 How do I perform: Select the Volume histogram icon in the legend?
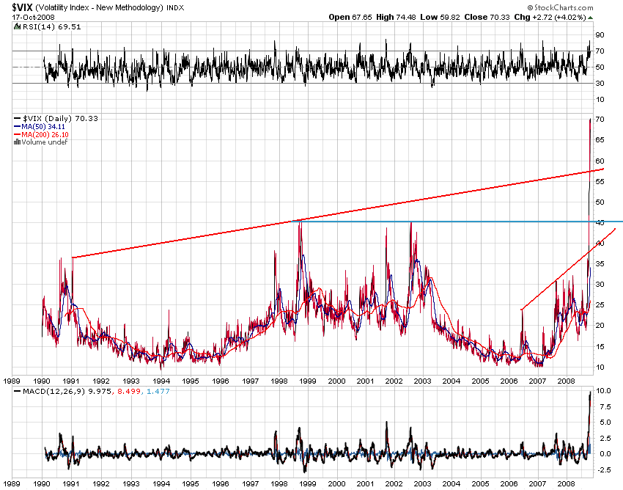17,142
